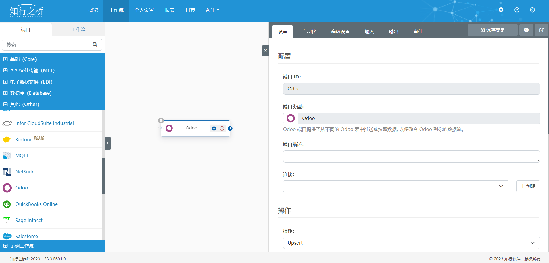This screenshot has width=549, height=263.
Task: Open the 操作 Upsert dropdown
Action: click(x=411, y=243)
